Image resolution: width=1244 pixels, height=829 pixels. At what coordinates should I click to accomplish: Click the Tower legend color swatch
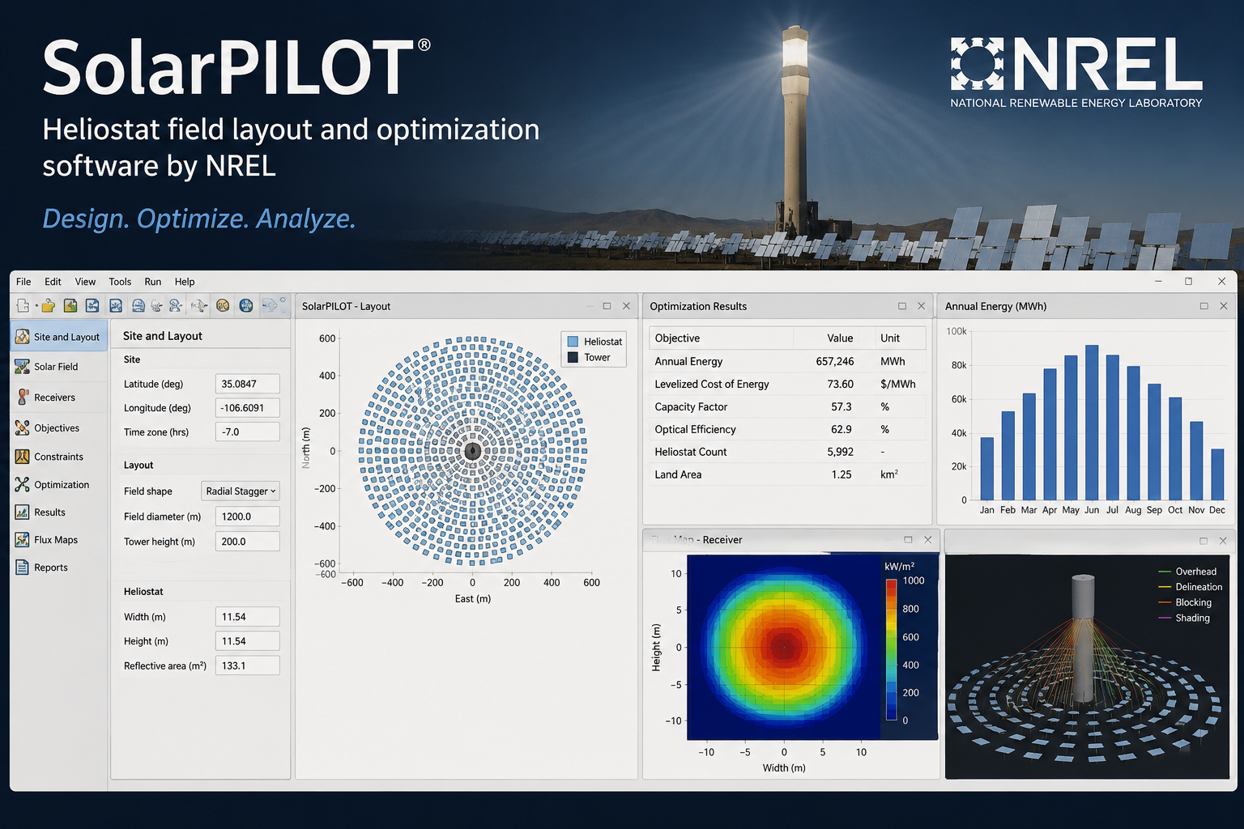[x=573, y=357]
